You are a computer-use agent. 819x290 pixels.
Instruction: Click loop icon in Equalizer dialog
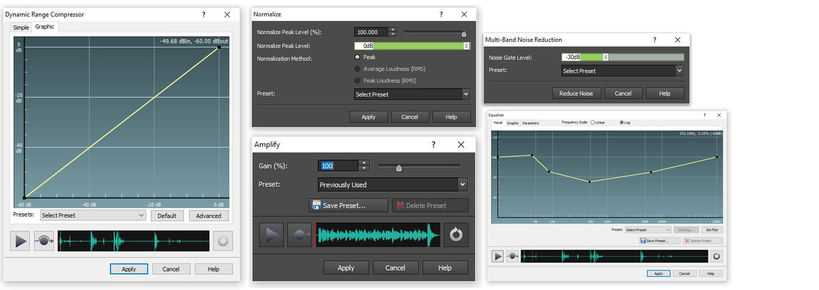[x=717, y=256]
